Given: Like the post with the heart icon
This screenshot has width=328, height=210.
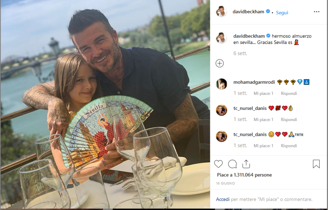Looking at the screenshot, I should (x=218, y=164).
